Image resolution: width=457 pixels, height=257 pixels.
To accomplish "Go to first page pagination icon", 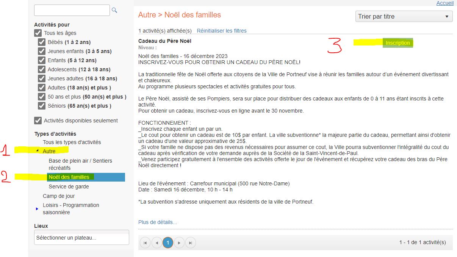I will pyautogui.click(x=145, y=243).
